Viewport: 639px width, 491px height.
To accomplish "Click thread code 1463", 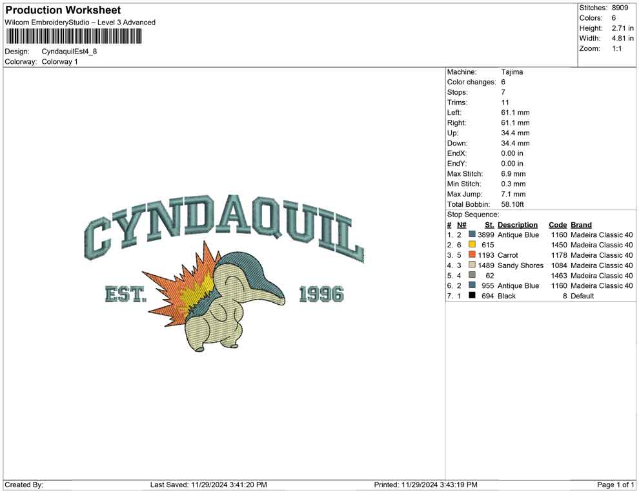I will pos(559,275).
